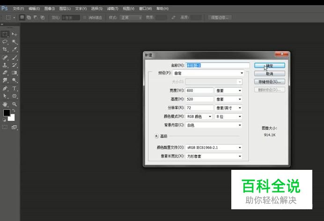This screenshot has height=221, width=324.
Task: Change screen mode icon
Action: (14, 127)
